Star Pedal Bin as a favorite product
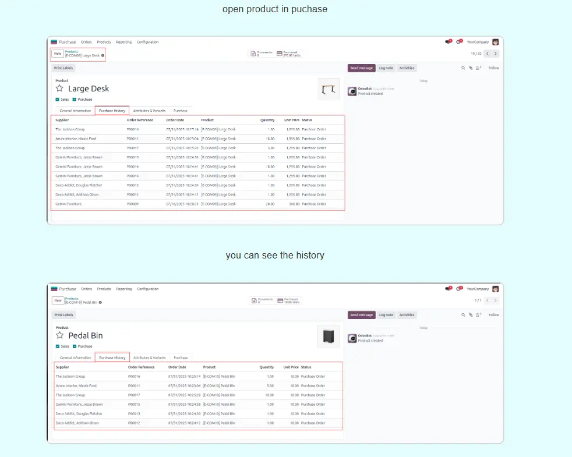The height and width of the screenshot is (457, 572). [x=59, y=335]
